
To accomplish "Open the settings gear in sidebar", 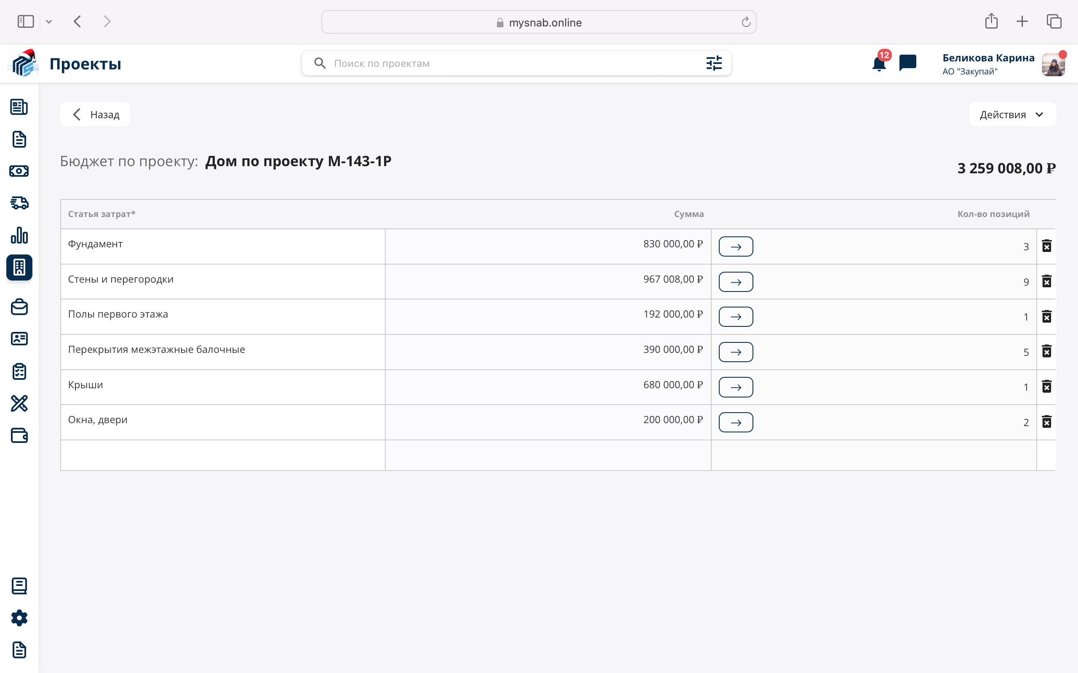I will pyautogui.click(x=19, y=618).
